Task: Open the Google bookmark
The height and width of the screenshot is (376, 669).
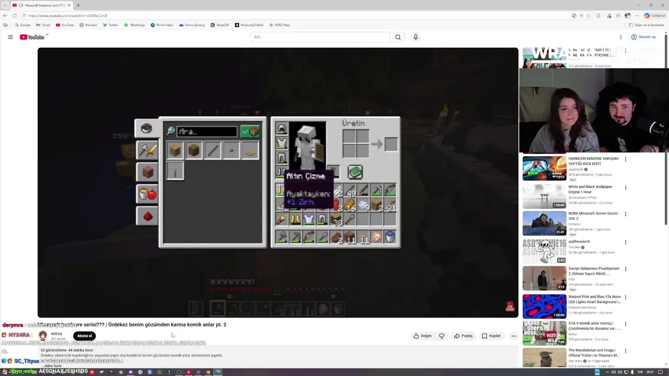Action: (22, 25)
